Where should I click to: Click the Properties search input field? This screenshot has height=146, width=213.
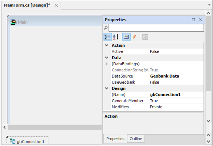tap(156, 28)
